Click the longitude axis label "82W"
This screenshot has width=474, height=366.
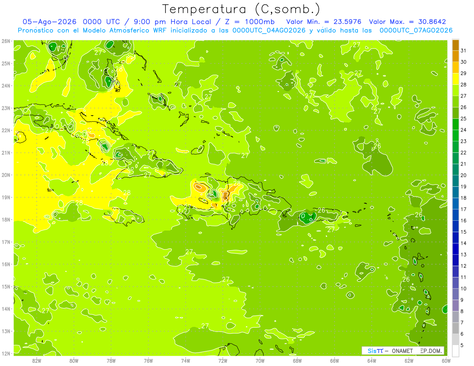tap(36, 360)
